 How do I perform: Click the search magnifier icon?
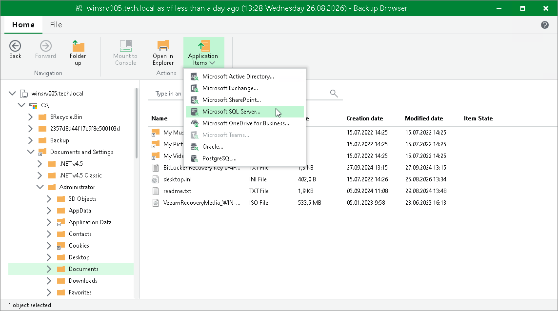[x=334, y=93]
